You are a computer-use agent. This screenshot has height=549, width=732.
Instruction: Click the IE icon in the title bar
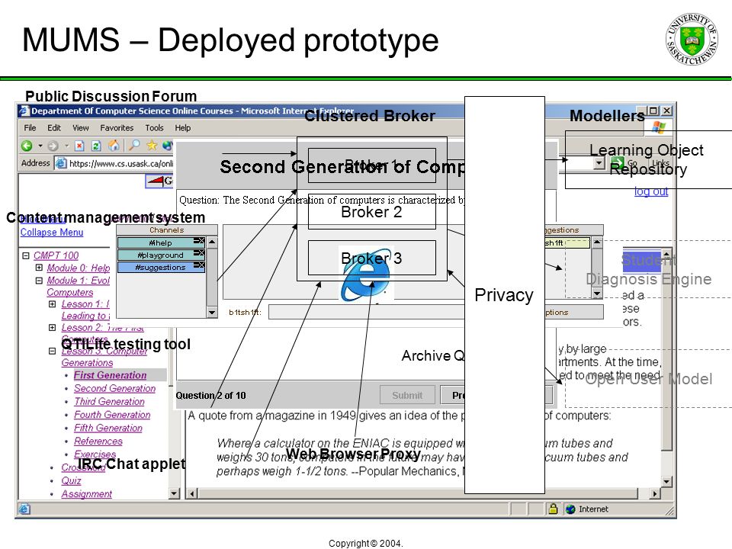pos(24,111)
